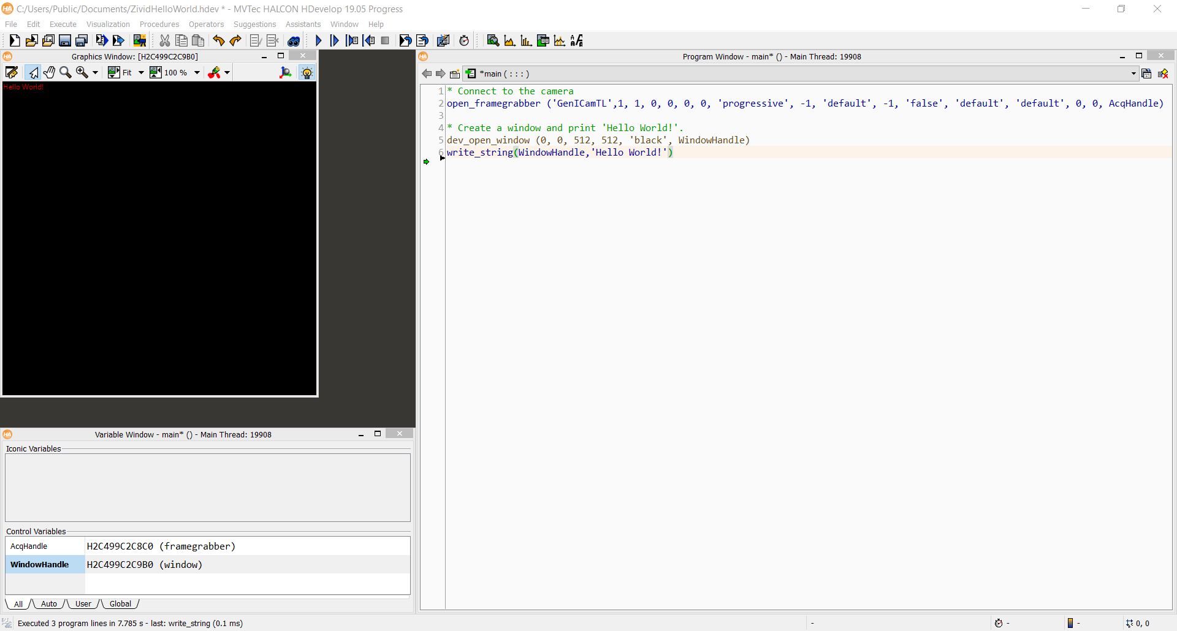Select the WindowHandle control variable
The width and height of the screenshot is (1177, 631).
(x=40, y=565)
